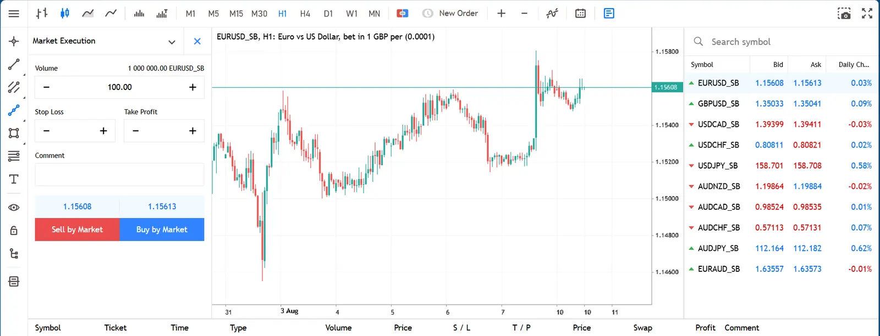Image resolution: width=880 pixels, height=336 pixels.
Task: Toggle fullscreen chart mode
Action: [867, 13]
